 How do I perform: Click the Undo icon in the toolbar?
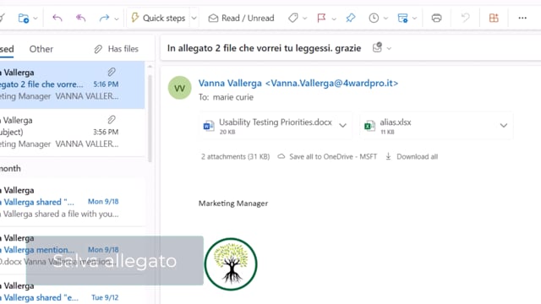(x=466, y=18)
